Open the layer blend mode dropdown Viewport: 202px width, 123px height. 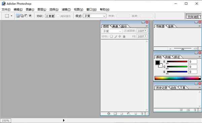112,31
